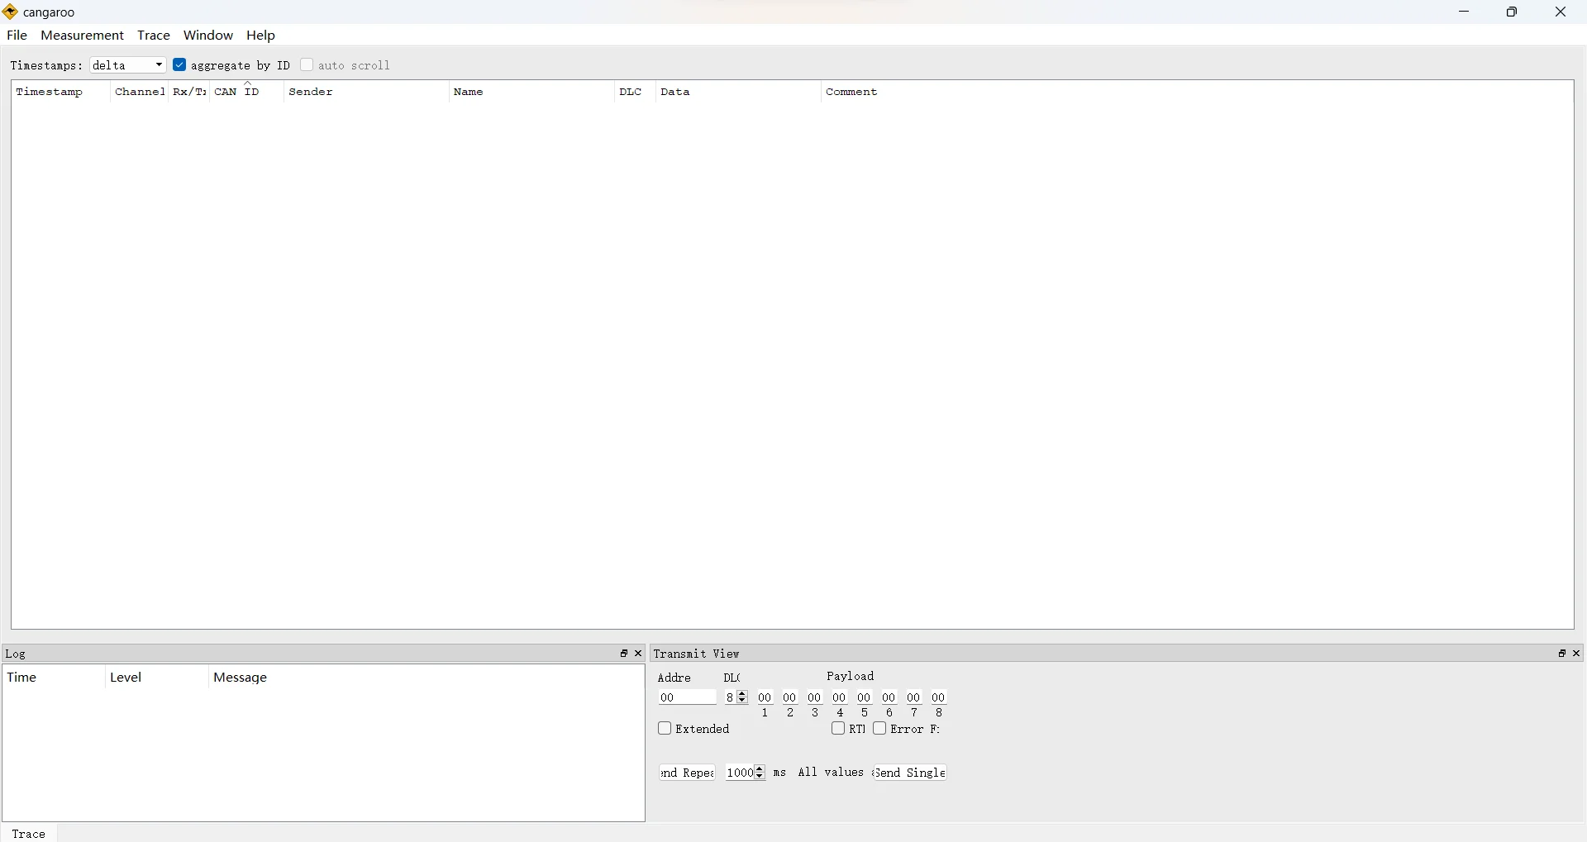Image resolution: width=1587 pixels, height=842 pixels.
Task: Click the Channel column header
Action: (140, 92)
